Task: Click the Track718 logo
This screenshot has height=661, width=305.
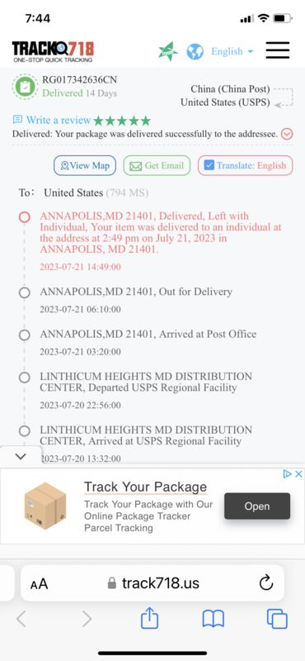Action: pyautogui.click(x=53, y=51)
